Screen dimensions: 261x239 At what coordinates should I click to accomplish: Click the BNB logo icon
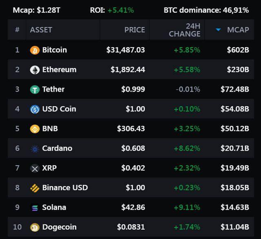tap(35, 129)
